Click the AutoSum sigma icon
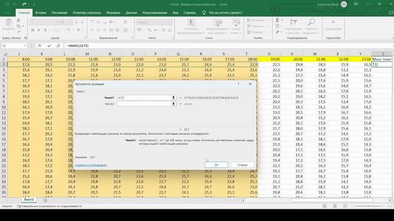 (278, 20)
